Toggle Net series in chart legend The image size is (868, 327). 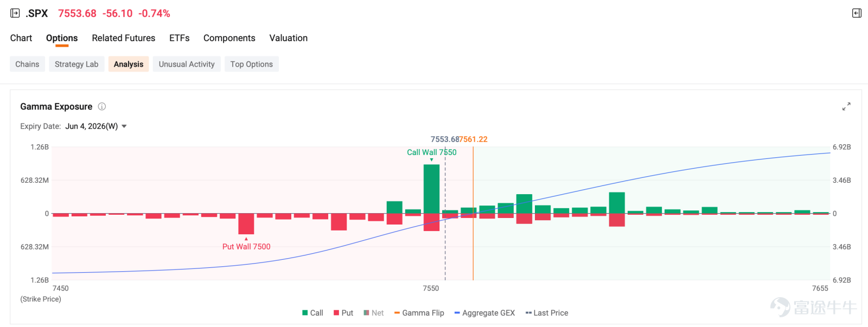[374, 313]
